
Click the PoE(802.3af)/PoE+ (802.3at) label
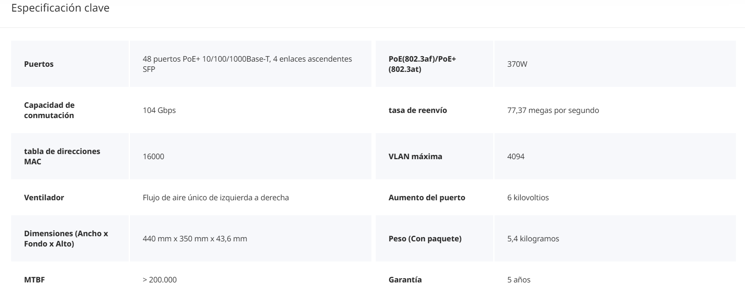coord(422,64)
